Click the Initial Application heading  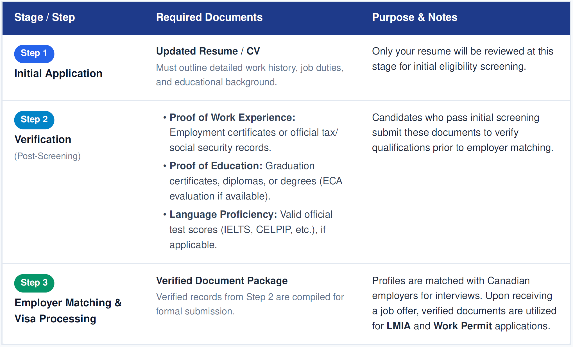(x=58, y=74)
